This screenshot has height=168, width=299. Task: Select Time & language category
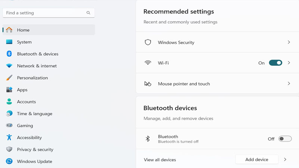pos(34,114)
